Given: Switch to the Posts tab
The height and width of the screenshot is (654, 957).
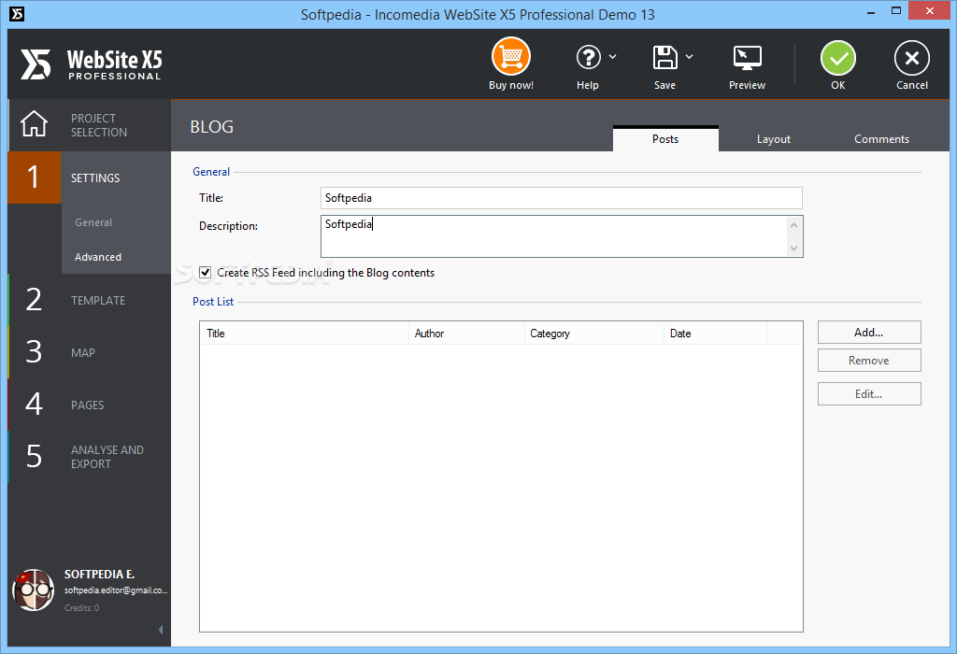Looking at the screenshot, I should (665, 139).
